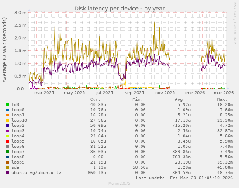Click ubuntu-lv Max value '48.74m'
239x188 pixels.
coord(225,172)
